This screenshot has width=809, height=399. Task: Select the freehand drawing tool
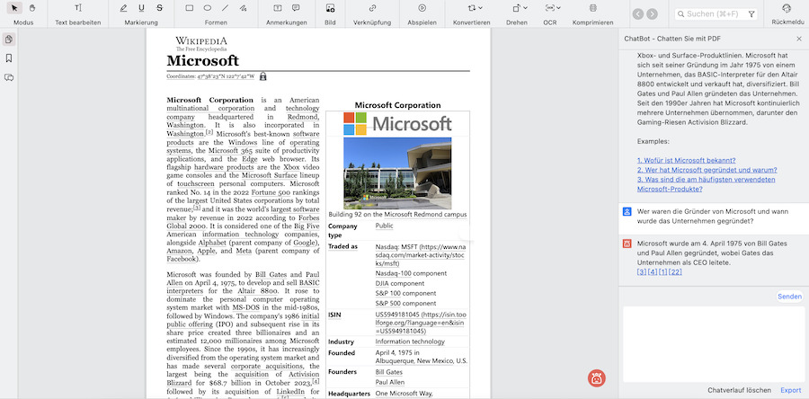click(243, 8)
